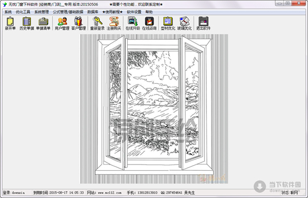Screen dimensions: 308x198
Task: Open the 系统 menu
Action: pos(8,12)
